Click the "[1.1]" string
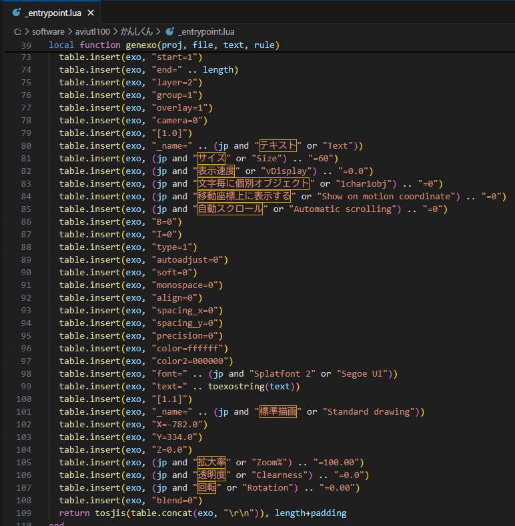Image resolution: width=515 pixels, height=526 pixels. (169, 399)
